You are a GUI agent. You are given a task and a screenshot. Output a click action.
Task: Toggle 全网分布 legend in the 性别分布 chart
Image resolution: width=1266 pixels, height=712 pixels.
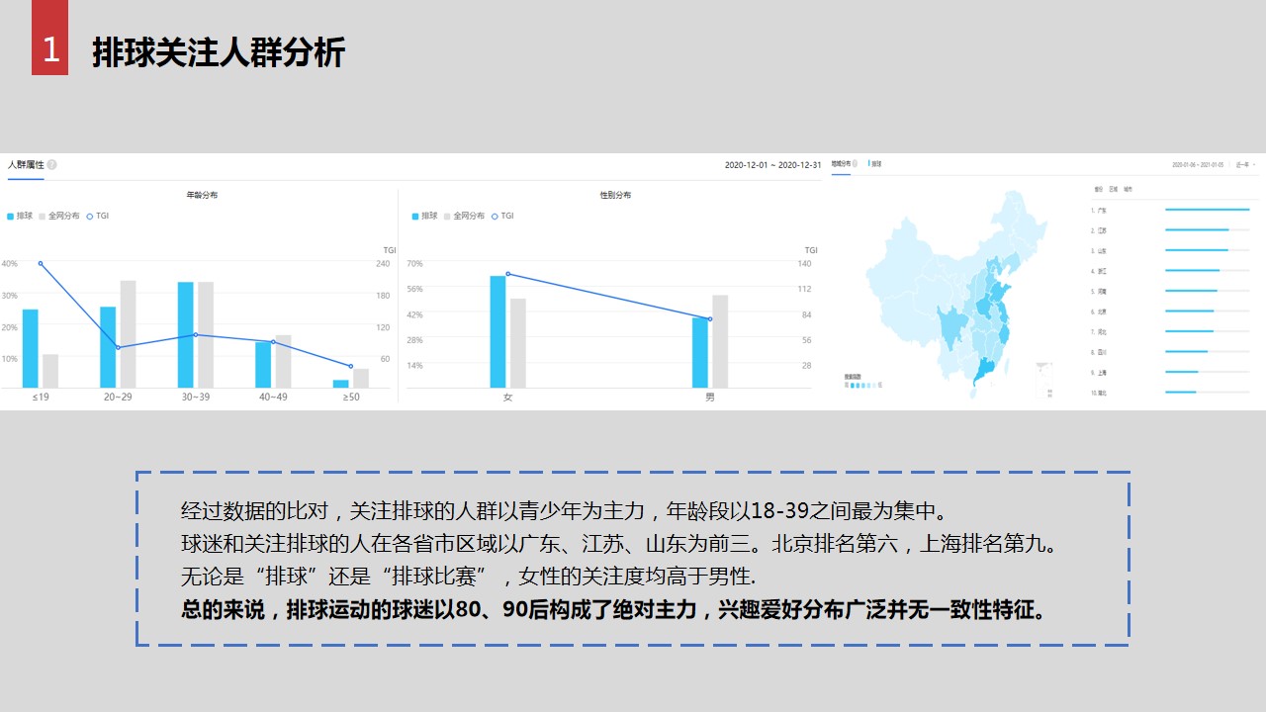465,216
